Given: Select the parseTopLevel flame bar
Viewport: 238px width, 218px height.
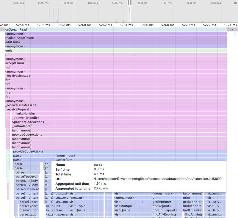Looking at the screenshot, I should 27,177.
